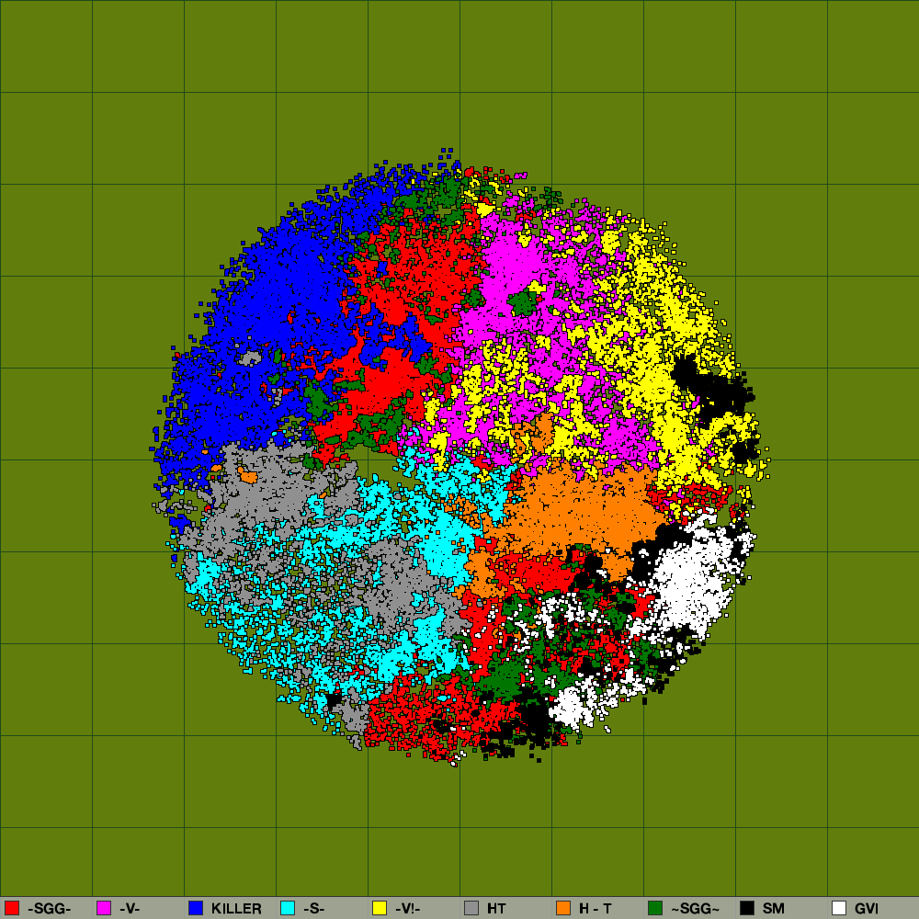The width and height of the screenshot is (919, 919).
Task: Select the GVI legend label
Action: click(867, 909)
